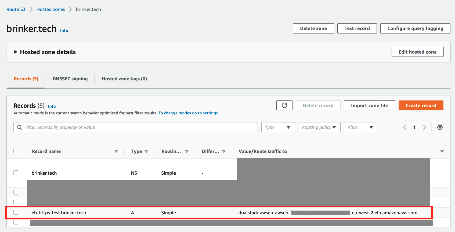Sort by Differentiator column arrow
The image size is (455, 232).
pos(224,151)
